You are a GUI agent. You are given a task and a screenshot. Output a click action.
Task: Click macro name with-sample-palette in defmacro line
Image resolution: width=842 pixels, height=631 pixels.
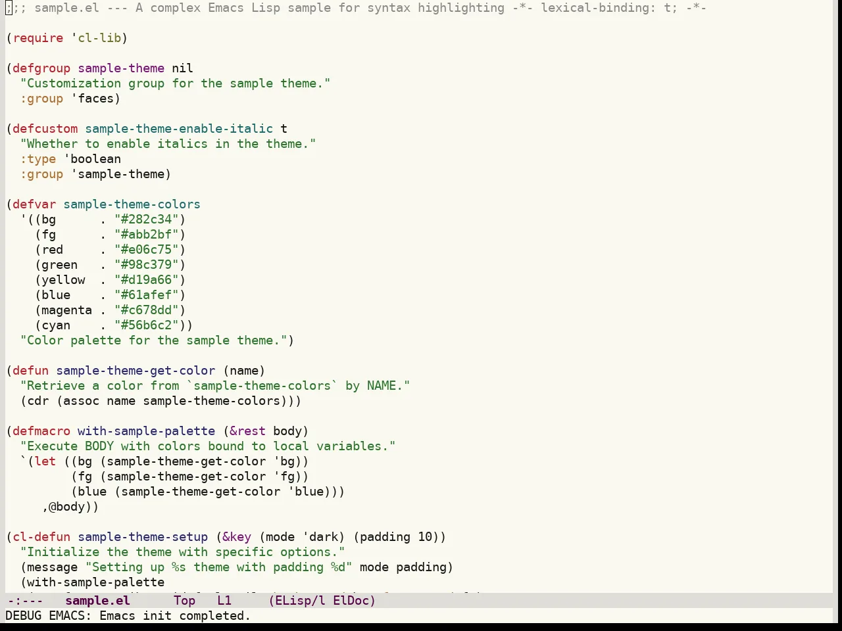point(147,431)
